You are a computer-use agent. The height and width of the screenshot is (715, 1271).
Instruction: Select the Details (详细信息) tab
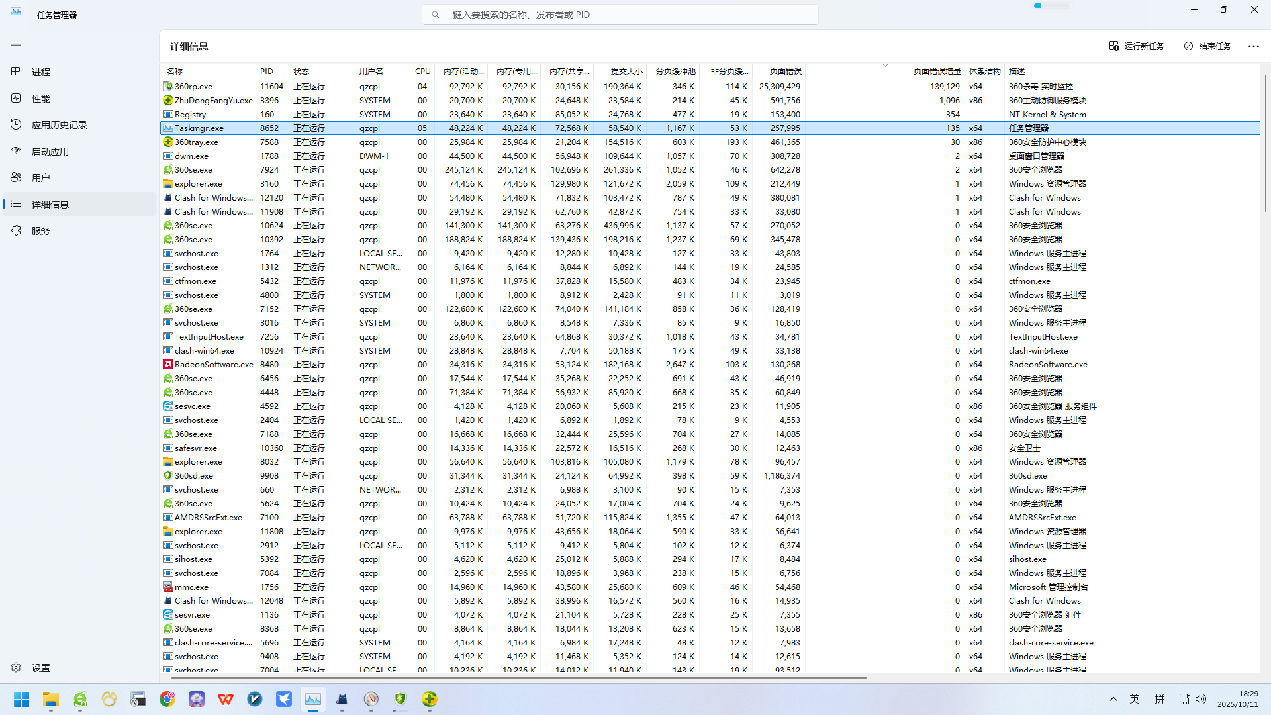50,204
